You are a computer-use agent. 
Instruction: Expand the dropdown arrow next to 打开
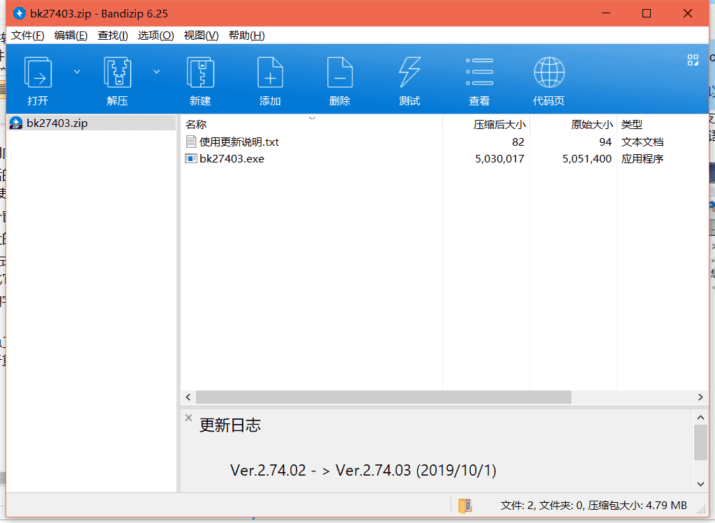77,72
